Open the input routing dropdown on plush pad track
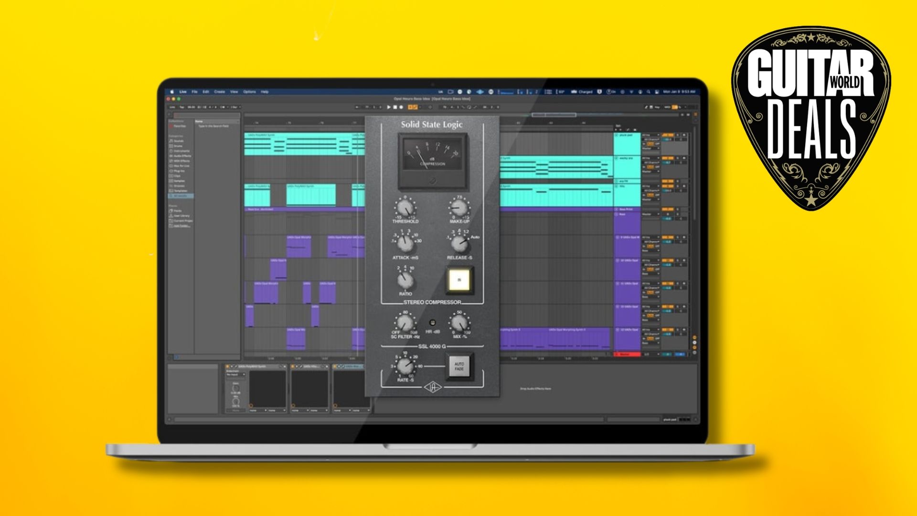The image size is (917, 516). pos(651,135)
